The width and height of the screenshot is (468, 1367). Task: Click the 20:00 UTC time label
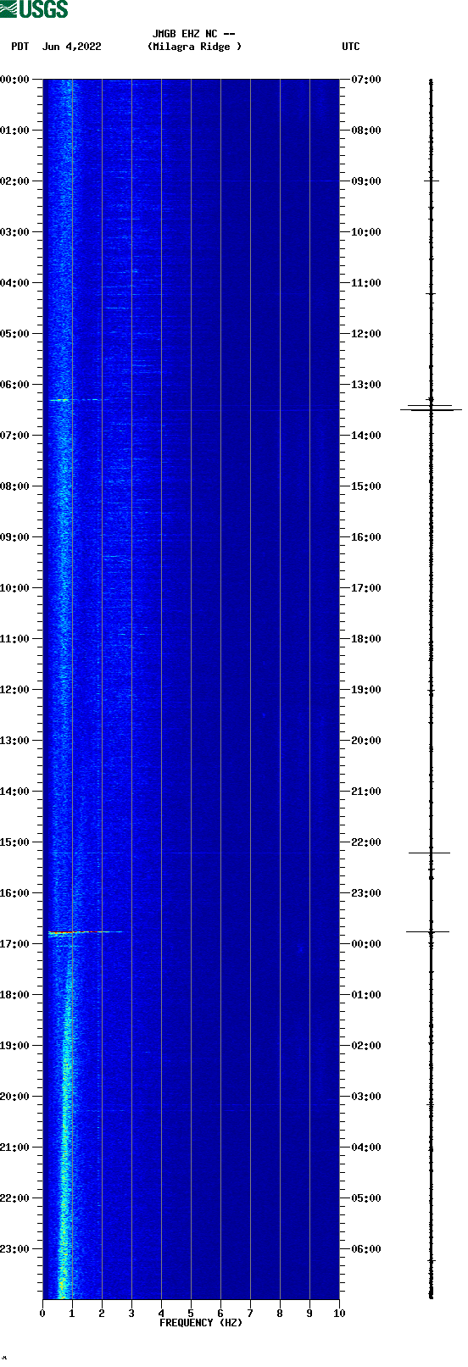click(x=366, y=741)
